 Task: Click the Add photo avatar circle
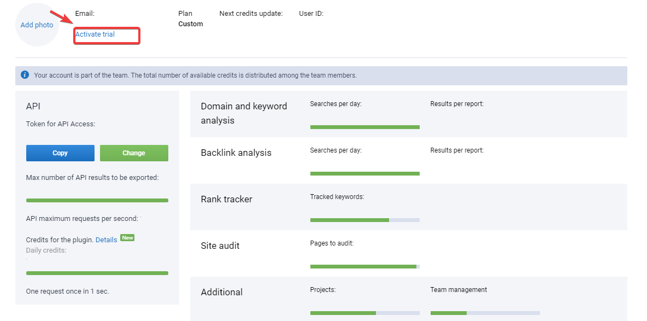click(37, 25)
